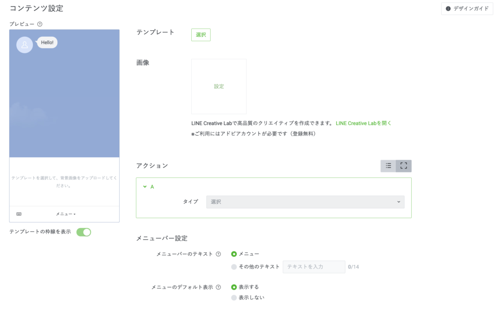Click the help icon beside プレビュー
The image size is (502, 316).
coord(40,24)
